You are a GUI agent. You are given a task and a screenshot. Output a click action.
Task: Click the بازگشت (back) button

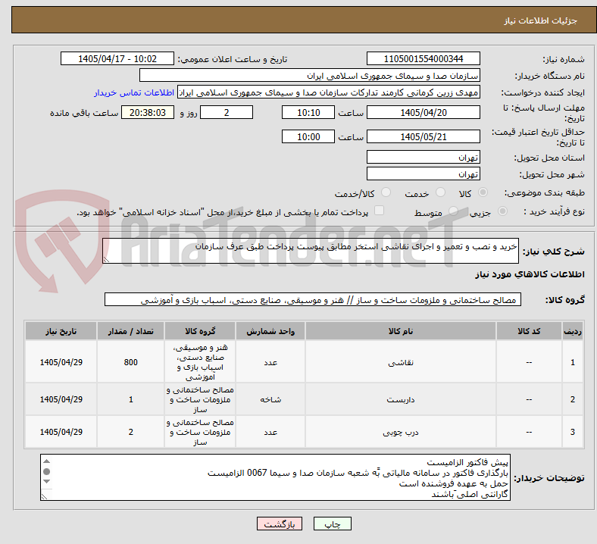click(x=280, y=524)
